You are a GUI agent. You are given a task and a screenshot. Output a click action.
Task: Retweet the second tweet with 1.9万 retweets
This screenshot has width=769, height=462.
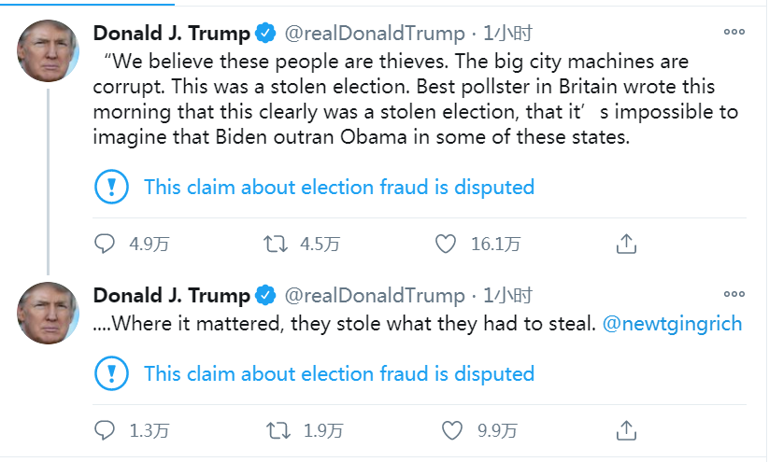pyautogui.click(x=278, y=430)
